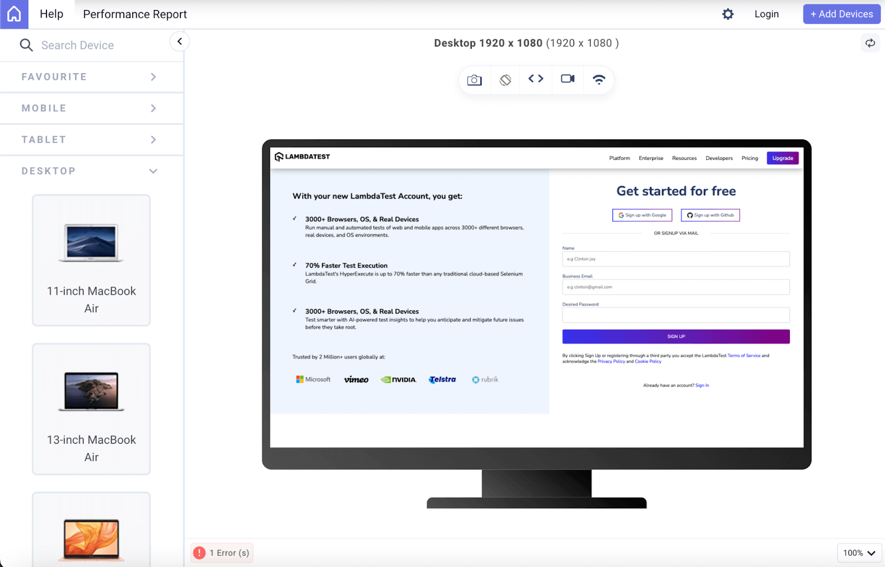Start a video recording of the session
885x567 pixels.
coord(567,79)
